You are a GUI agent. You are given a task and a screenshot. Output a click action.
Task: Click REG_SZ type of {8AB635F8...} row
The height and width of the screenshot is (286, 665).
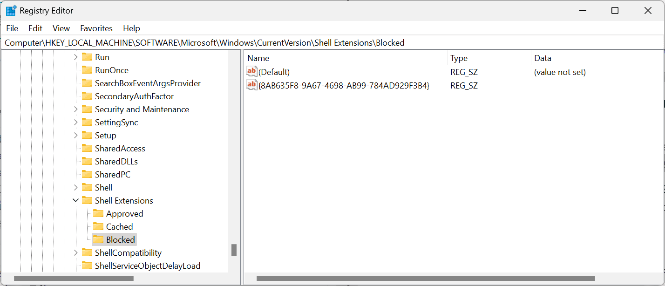(464, 86)
